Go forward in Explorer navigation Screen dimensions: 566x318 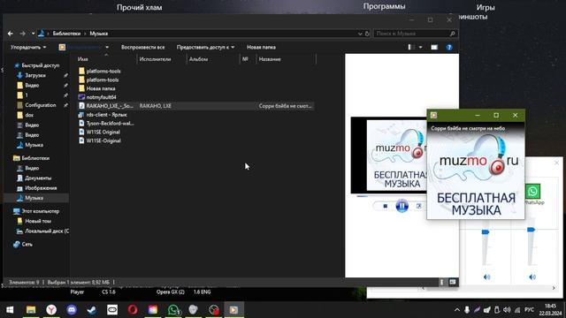tap(22, 34)
